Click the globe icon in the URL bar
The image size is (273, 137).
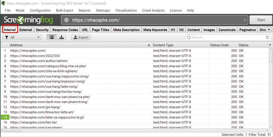tap(66, 20)
